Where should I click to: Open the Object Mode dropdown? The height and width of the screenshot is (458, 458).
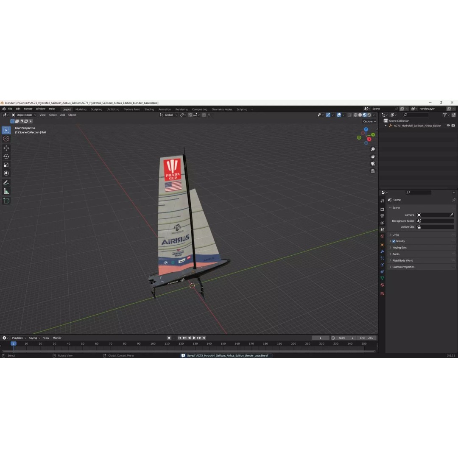[24, 115]
